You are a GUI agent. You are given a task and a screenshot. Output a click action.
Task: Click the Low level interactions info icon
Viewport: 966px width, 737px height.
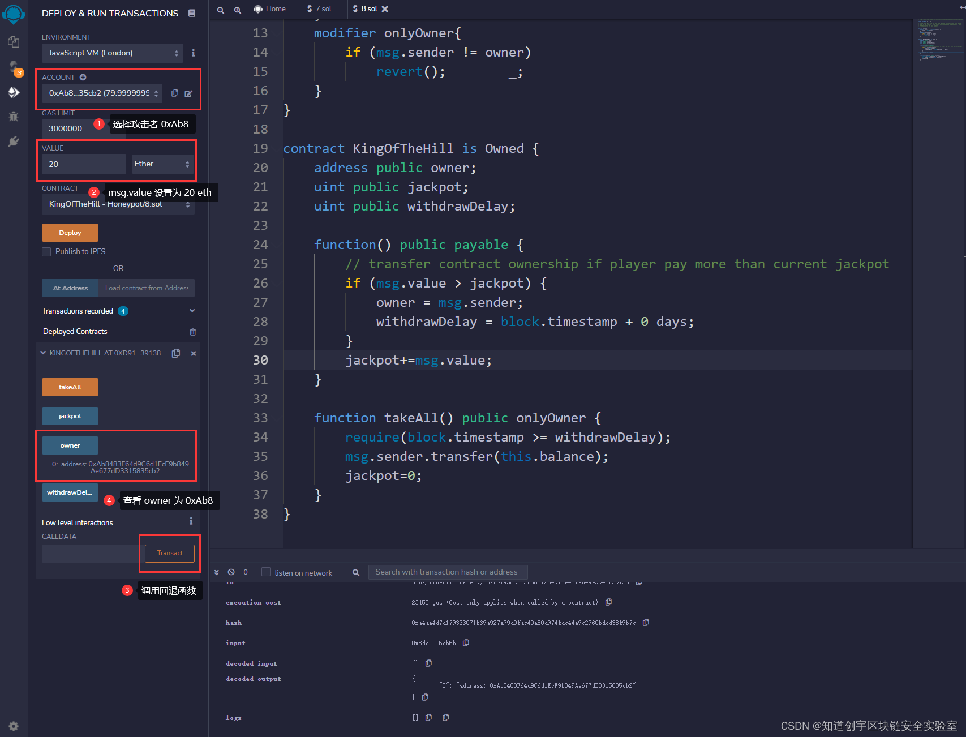tap(191, 521)
